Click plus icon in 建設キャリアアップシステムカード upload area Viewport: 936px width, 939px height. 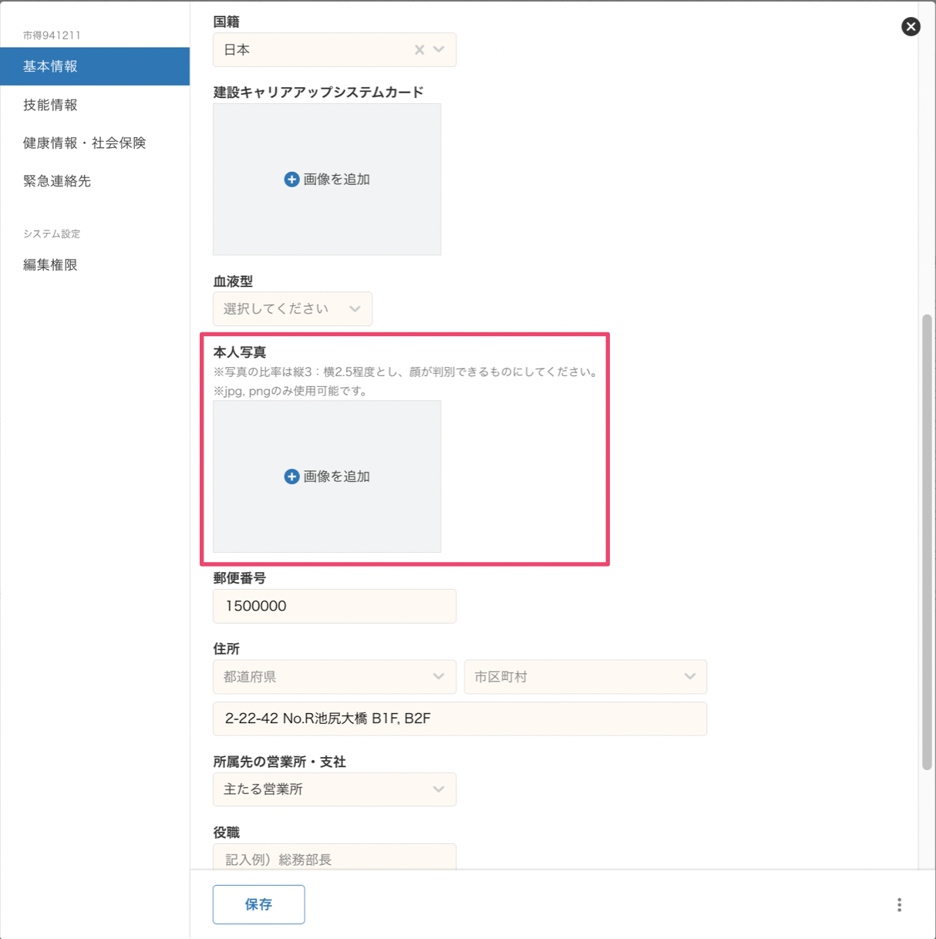[291, 180]
